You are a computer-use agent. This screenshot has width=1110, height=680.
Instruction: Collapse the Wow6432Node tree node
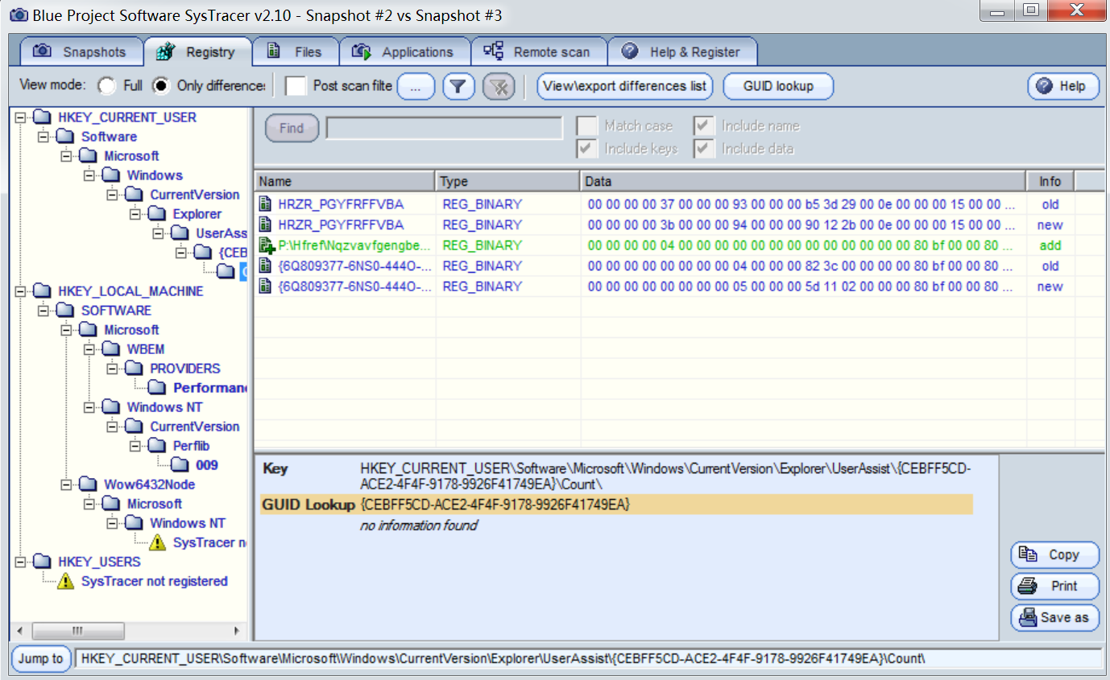click(x=66, y=484)
